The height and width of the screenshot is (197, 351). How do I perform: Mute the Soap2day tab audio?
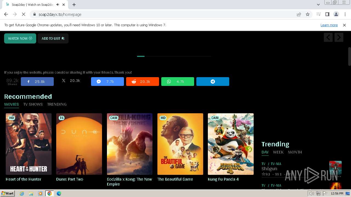58,5
